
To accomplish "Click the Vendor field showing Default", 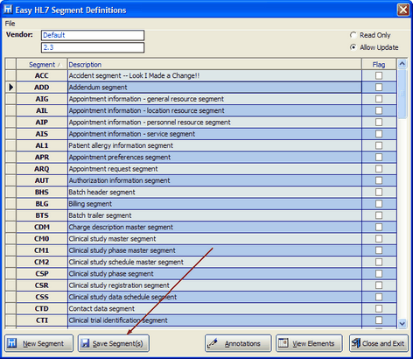I will (x=93, y=35).
